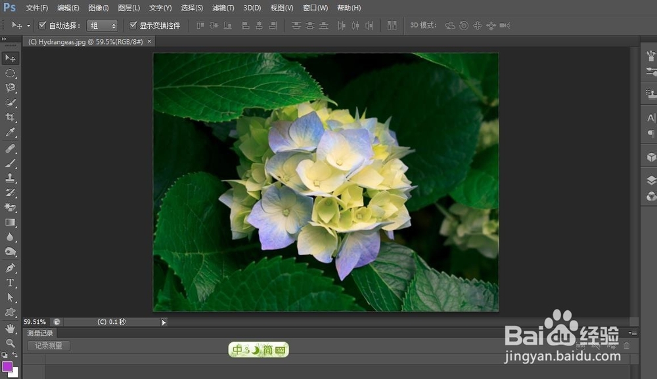Viewport: 657px width, 379px height.
Task: Open the 窗口(W) menu
Action: pos(315,8)
